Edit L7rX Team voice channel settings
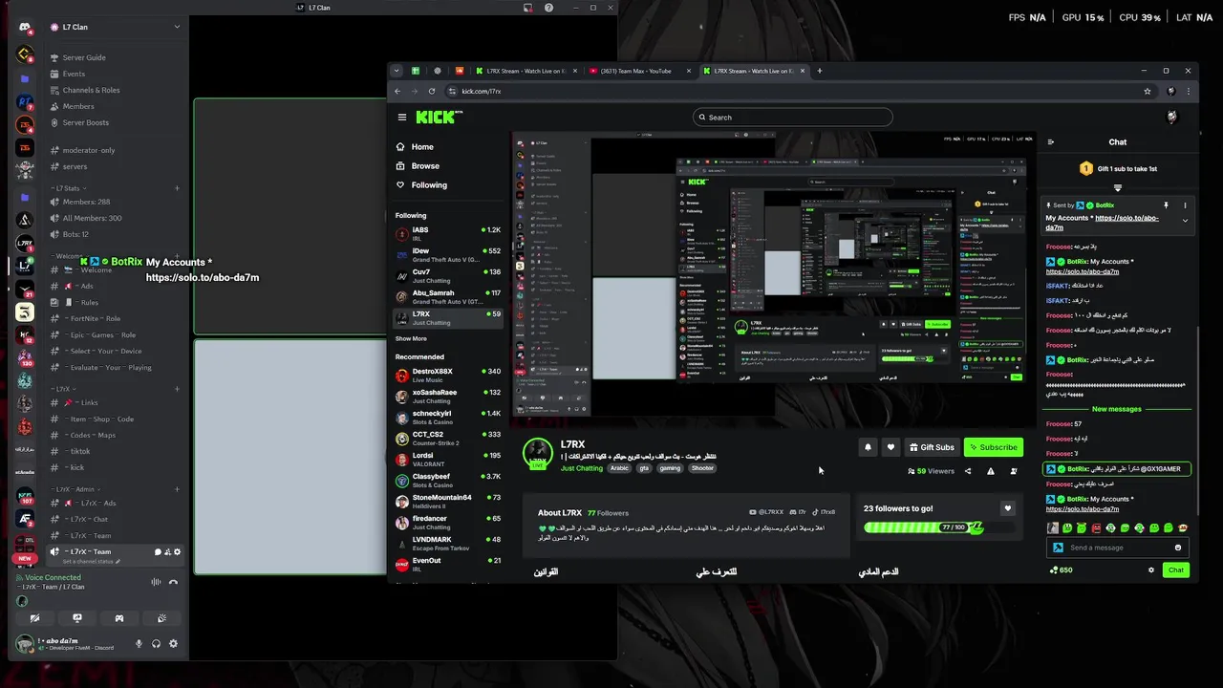1223x688 pixels. [x=177, y=551]
